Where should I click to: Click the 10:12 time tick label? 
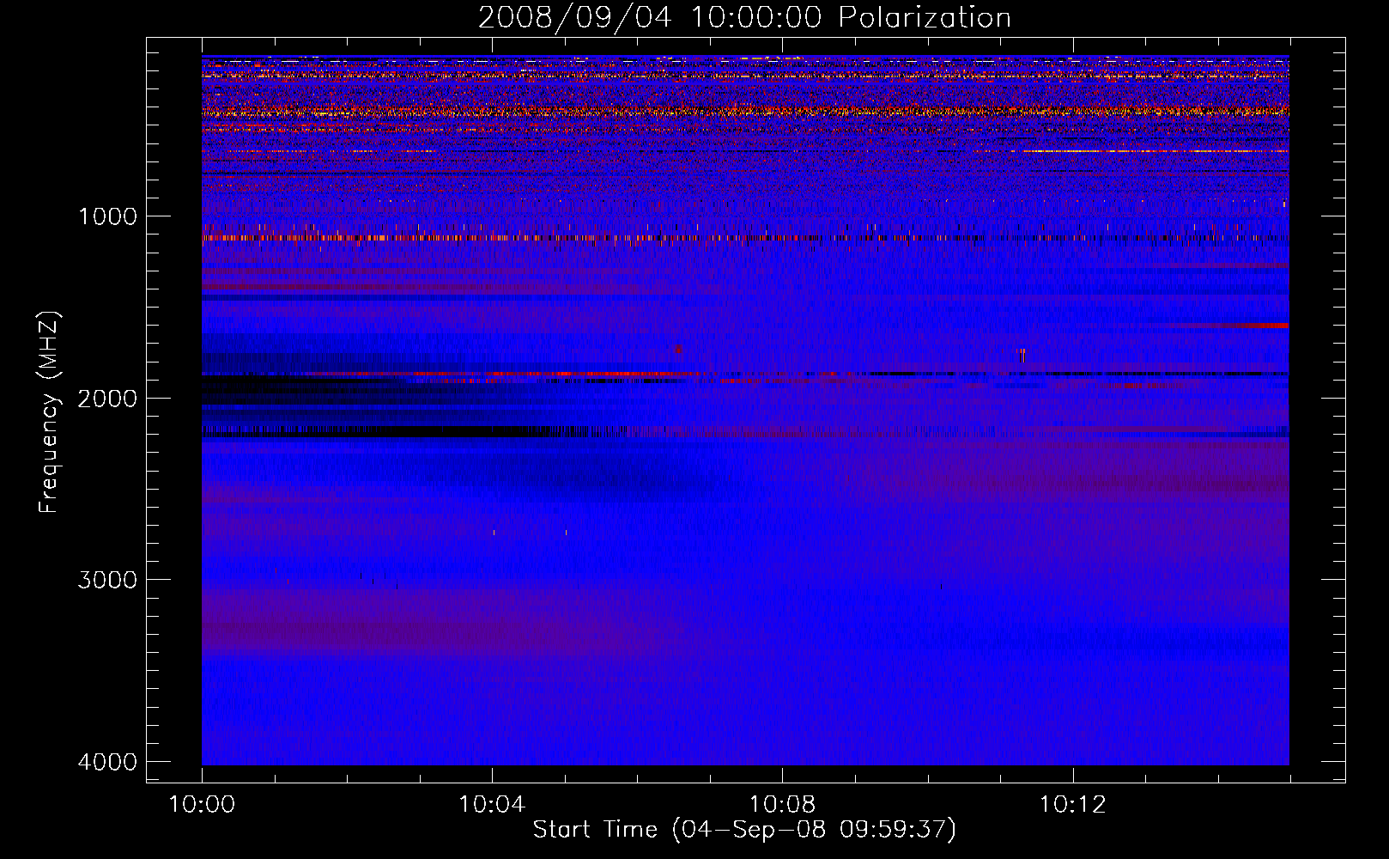[1073, 805]
